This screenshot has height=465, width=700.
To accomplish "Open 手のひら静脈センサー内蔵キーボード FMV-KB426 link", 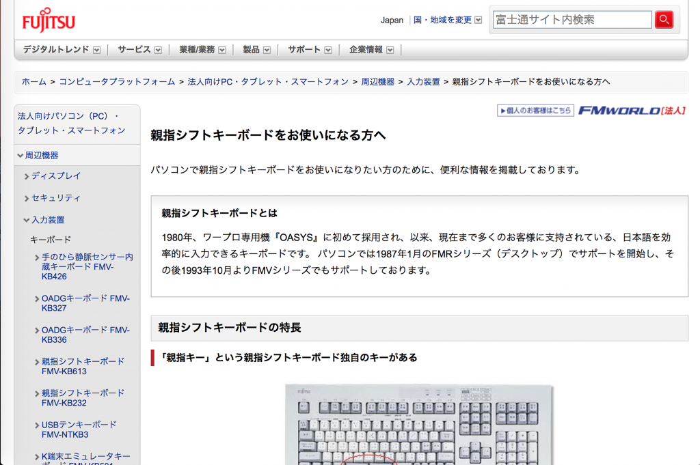I will coord(87,266).
